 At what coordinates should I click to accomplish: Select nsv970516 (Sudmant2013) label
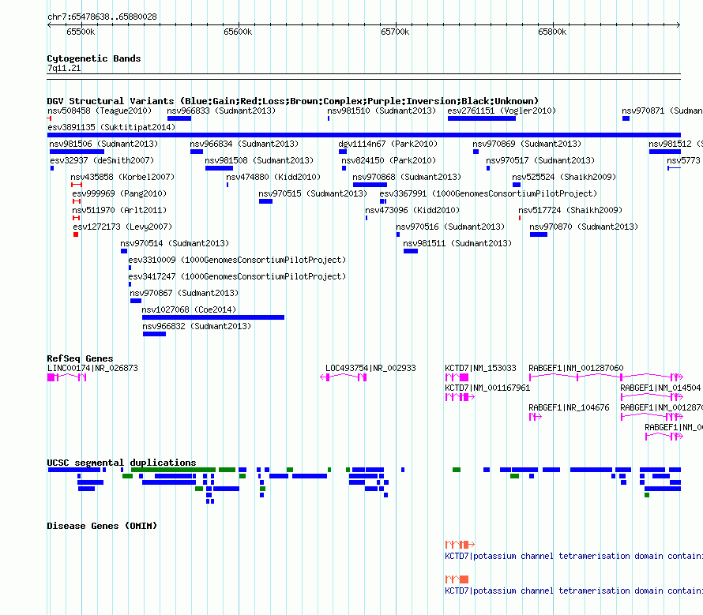(450, 227)
